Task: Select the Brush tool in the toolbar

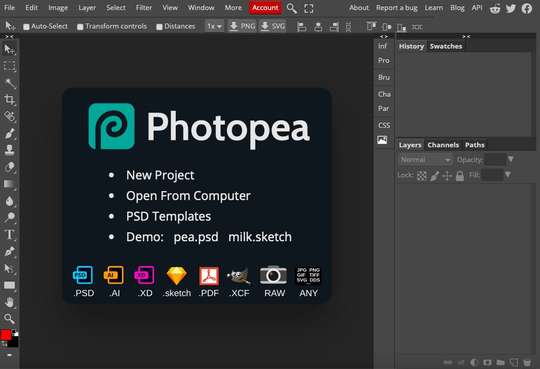Action: click(x=10, y=134)
